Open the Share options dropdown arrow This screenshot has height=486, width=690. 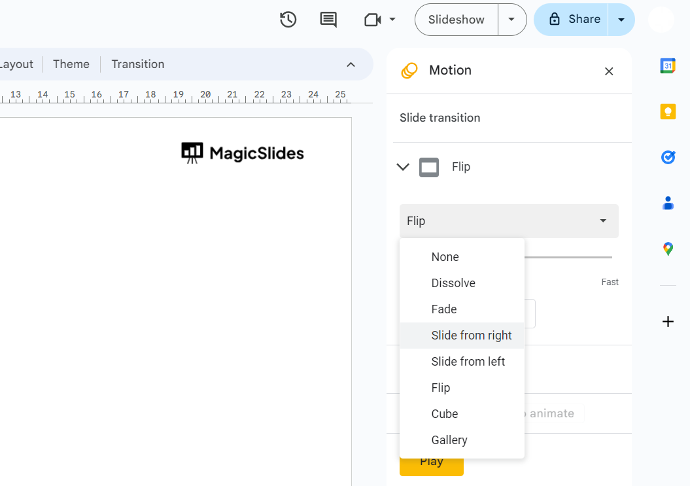coord(621,20)
